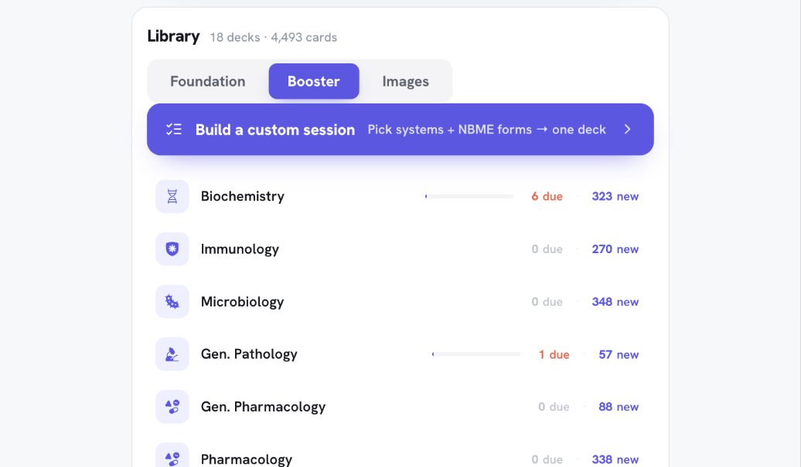The width and height of the screenshot is (801, 467).
Task: Click the 18 decks · 4,493 cards summary
Action: [273, 37]
